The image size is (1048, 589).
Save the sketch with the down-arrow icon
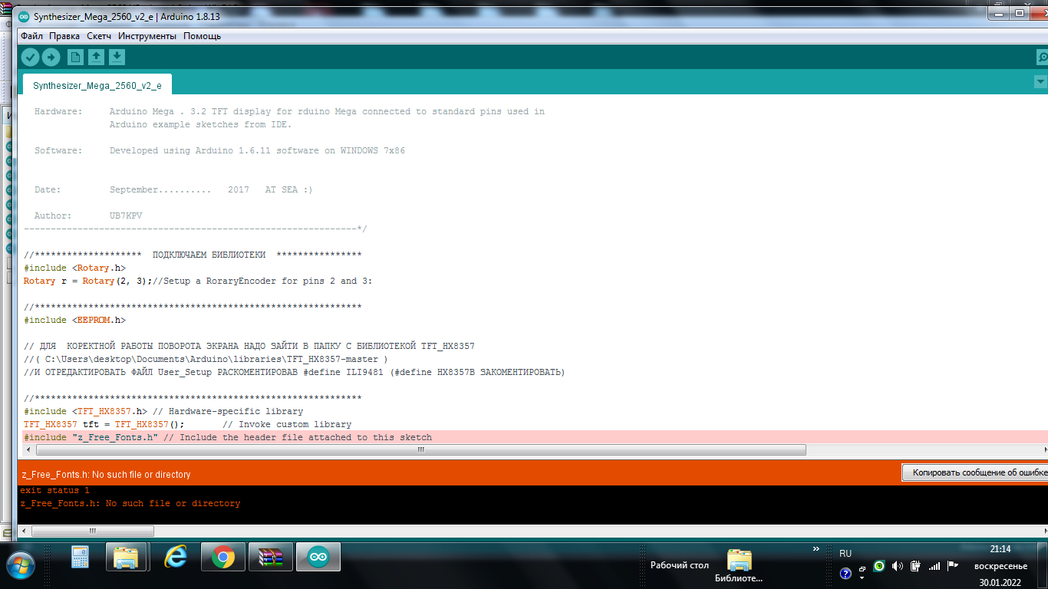(117, 57)
